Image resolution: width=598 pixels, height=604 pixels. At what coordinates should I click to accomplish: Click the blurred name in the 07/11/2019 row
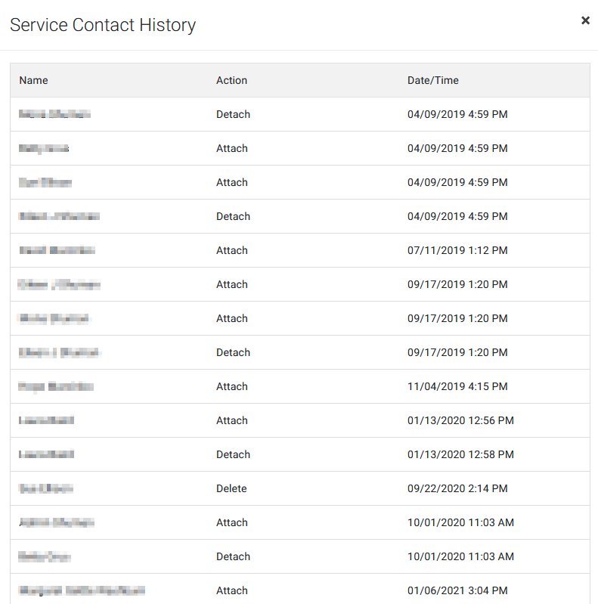click(57, 250)
